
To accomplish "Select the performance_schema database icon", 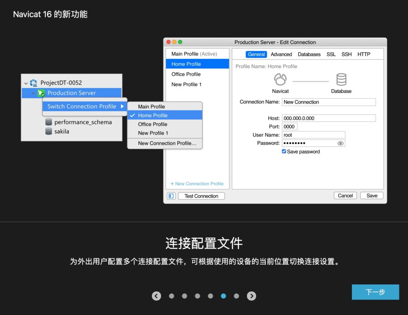I will pyautogui.click(x=49, y=122).
